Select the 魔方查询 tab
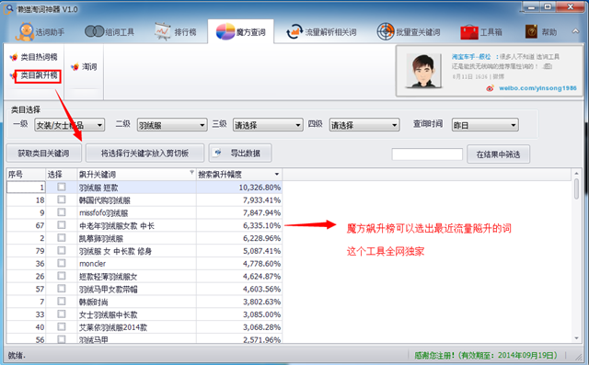This screenshot has height=365, width=589. (241, 32)
